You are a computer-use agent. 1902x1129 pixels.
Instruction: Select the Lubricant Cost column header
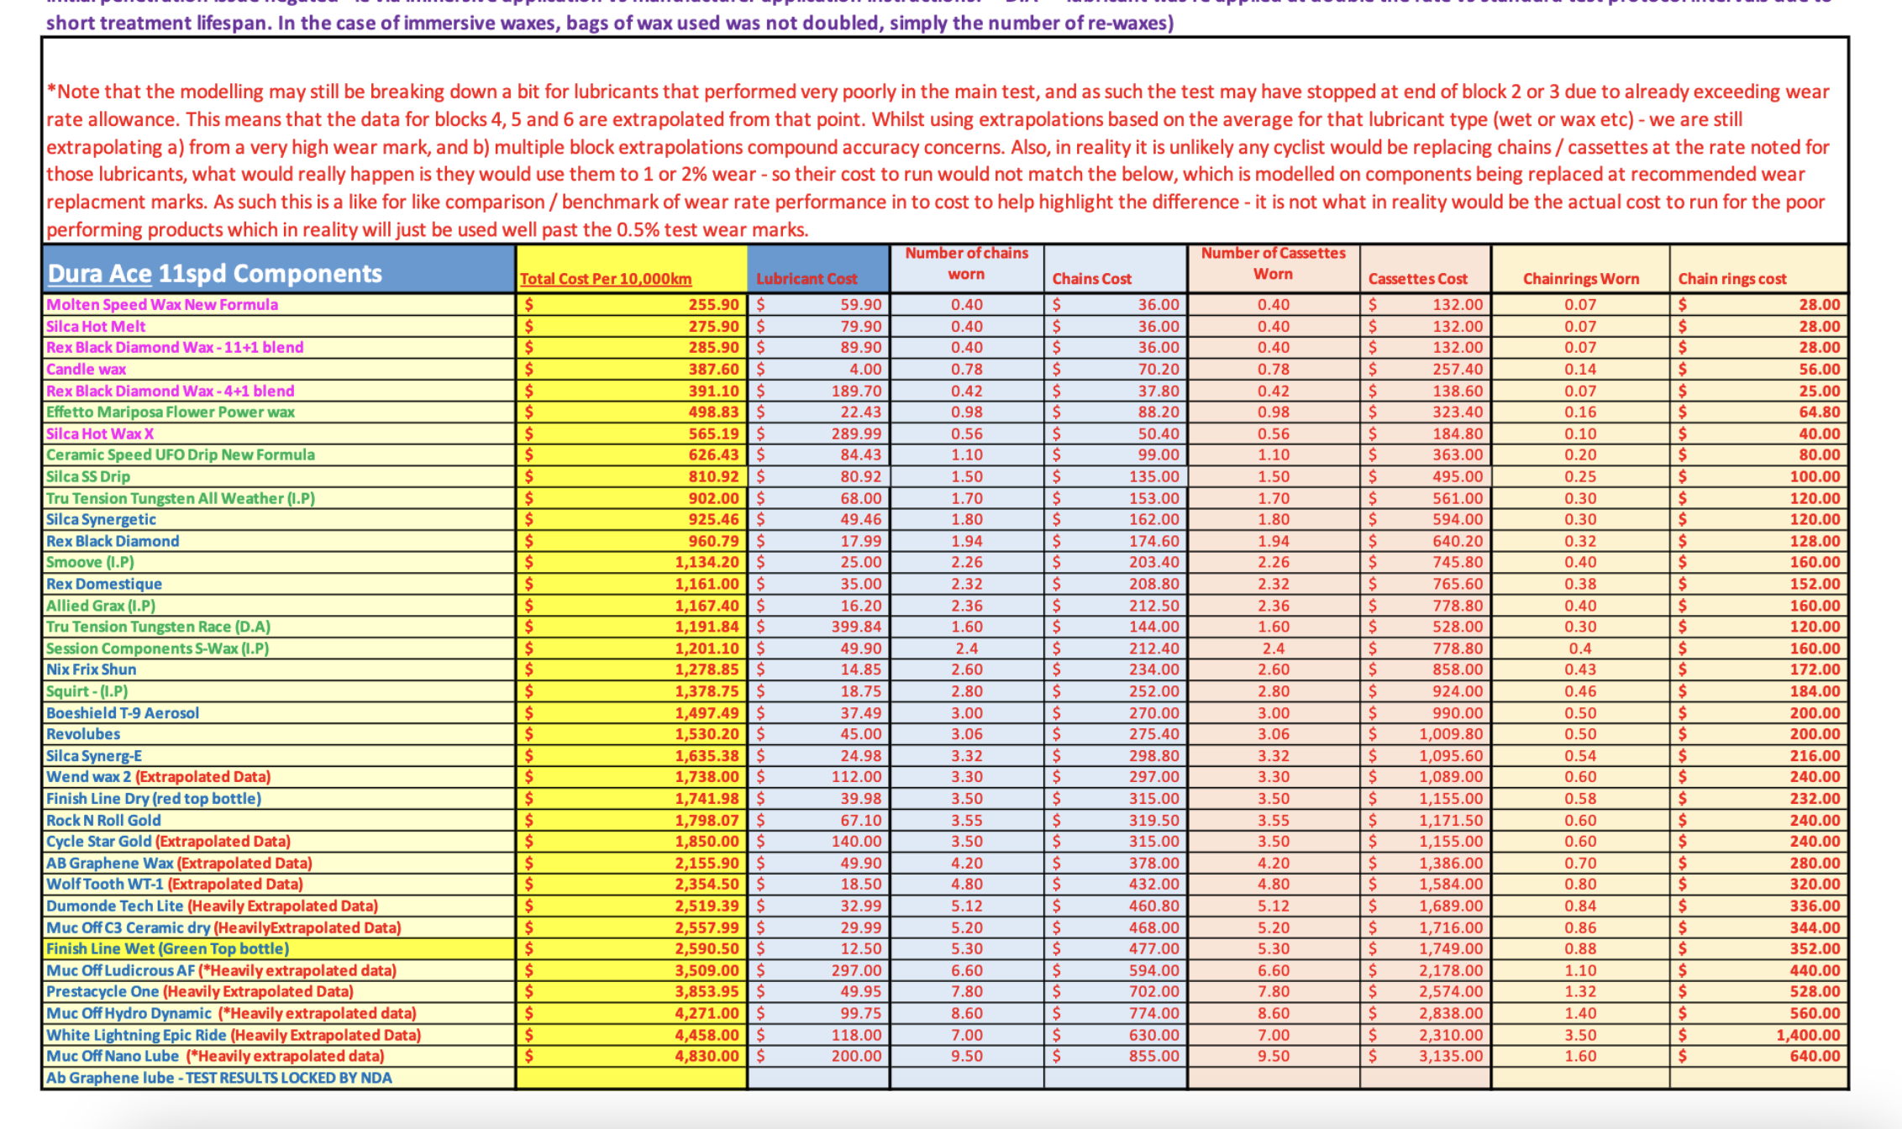(807, 279)
